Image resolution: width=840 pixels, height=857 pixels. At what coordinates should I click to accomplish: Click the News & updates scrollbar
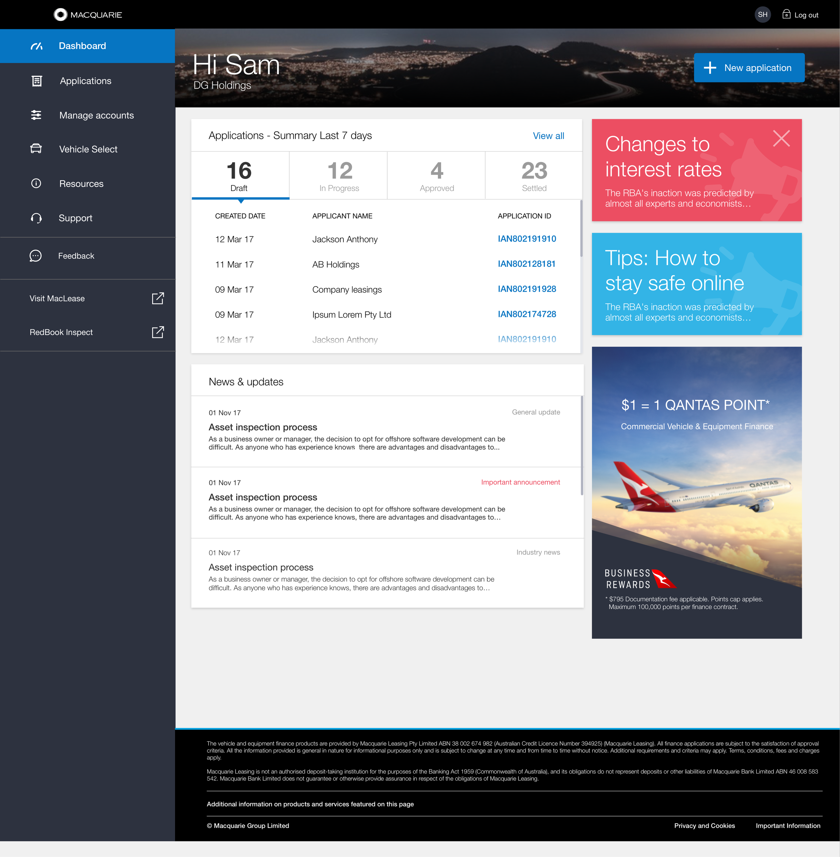[x=582, y=445]
